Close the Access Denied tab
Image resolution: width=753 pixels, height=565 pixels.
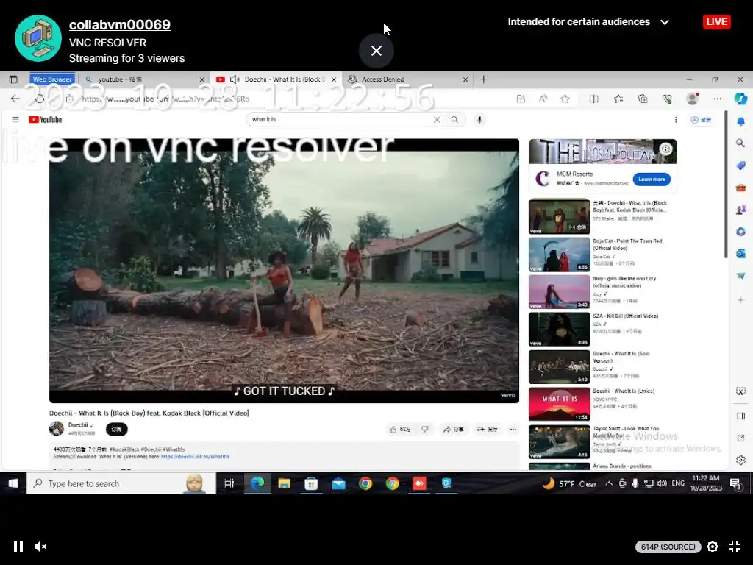(465, 79)
